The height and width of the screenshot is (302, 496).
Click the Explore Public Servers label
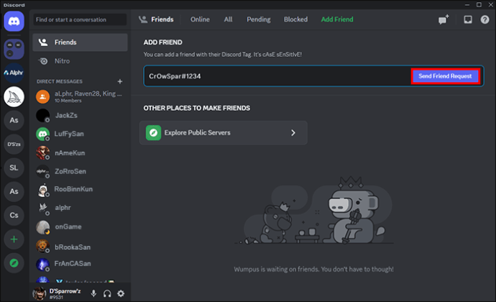tap(198, 132)
